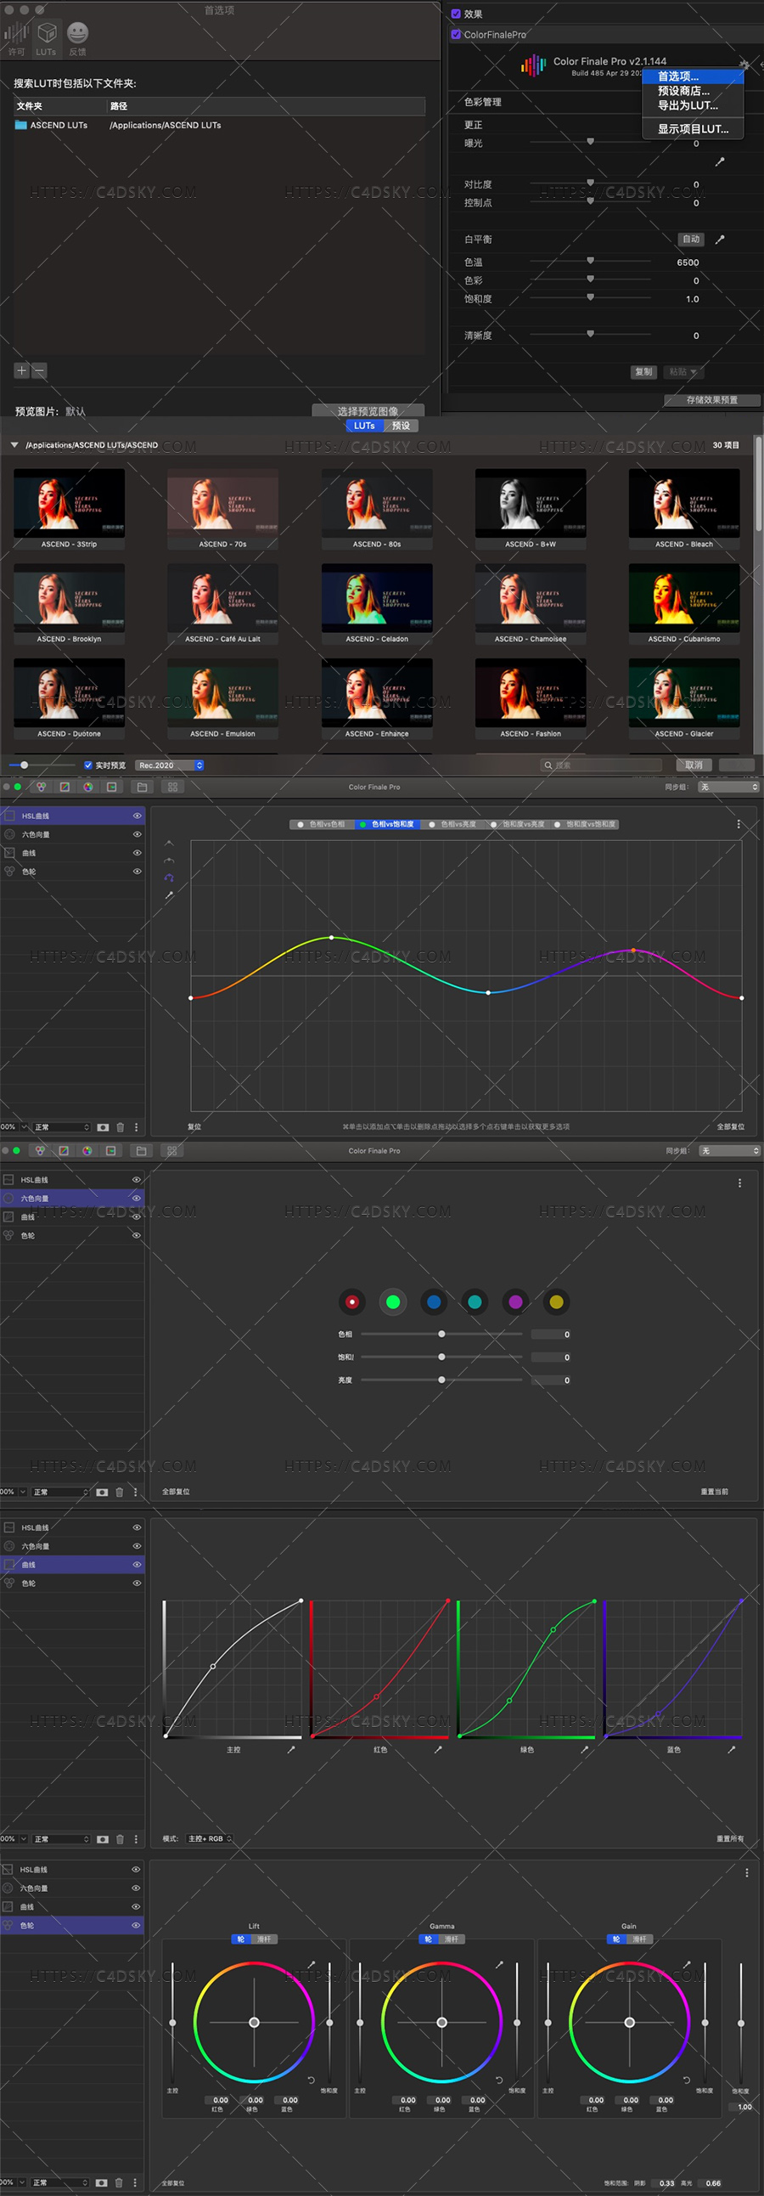Choose 导出为LUT… from the gear menu
The image size is (764, 2196).
coord(693,105)
